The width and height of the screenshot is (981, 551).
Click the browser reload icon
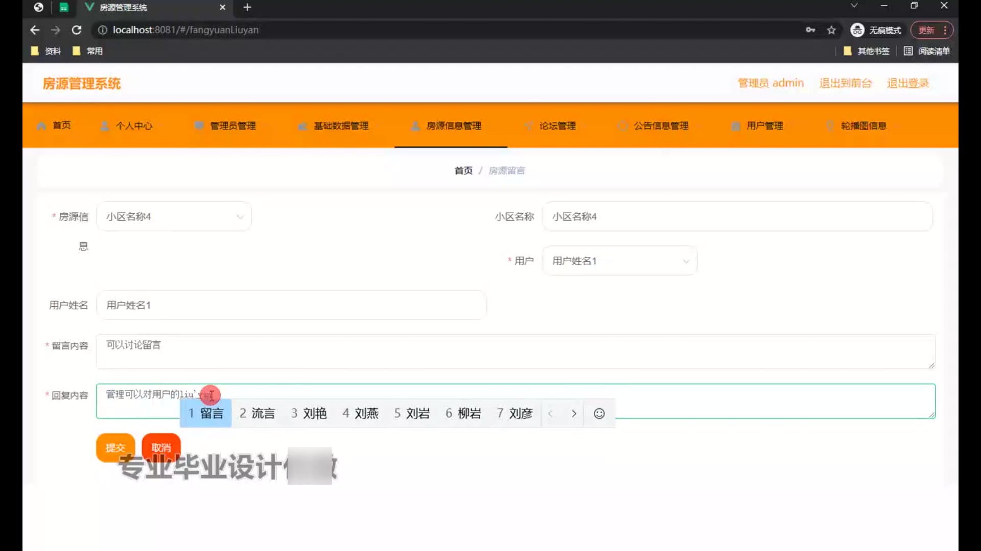pyautogui.click(x=77, y=30)
